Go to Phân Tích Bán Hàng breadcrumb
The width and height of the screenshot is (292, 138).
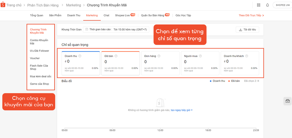43,5
